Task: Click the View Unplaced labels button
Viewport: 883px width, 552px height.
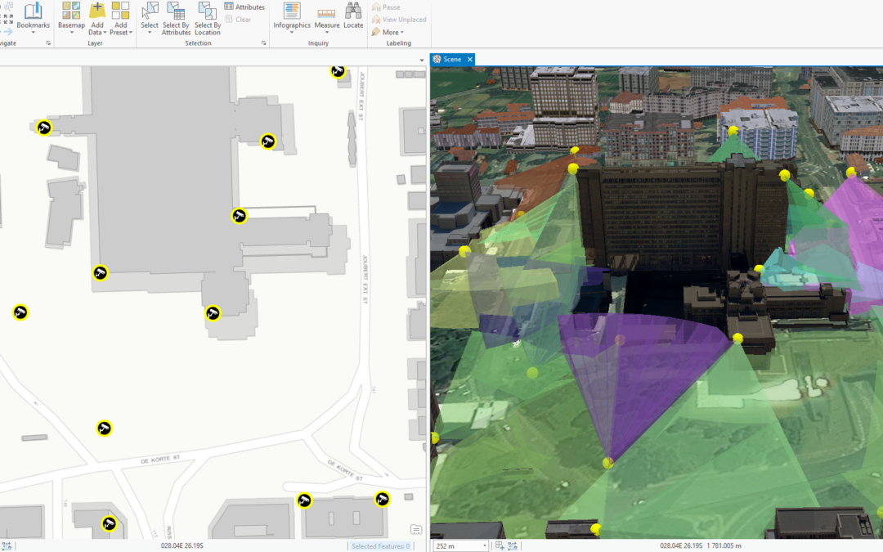Action: pos(399,19)
